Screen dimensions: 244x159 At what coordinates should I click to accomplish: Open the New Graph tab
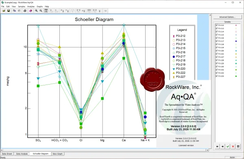pos(58,154)
